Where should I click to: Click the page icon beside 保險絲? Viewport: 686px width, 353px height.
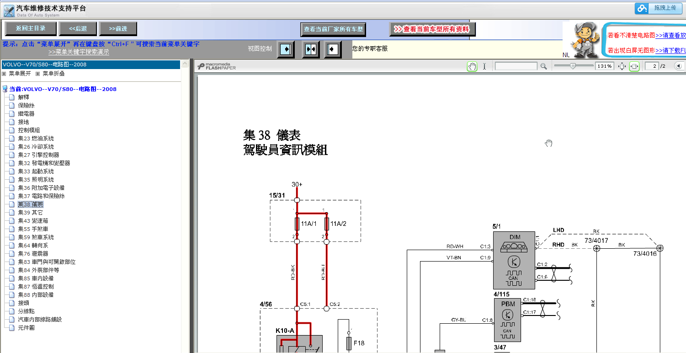click(x=12, y=106)
